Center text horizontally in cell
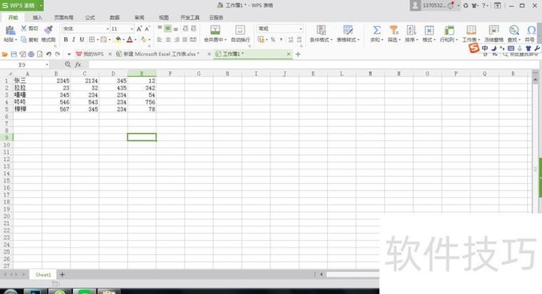 168,40
